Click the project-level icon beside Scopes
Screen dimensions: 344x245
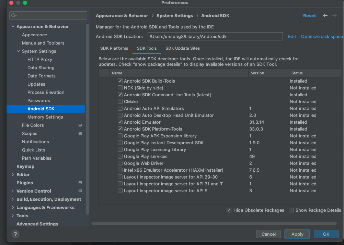click(80, 133)
